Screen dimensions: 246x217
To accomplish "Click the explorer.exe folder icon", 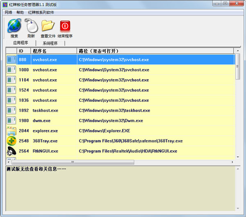I will click(11, 131).
